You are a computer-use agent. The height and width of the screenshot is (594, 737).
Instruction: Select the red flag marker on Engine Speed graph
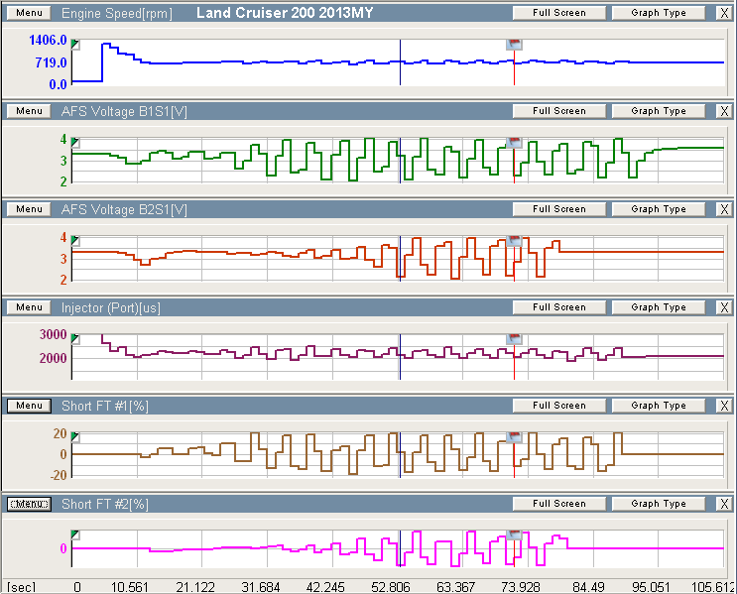(x=514, y=45)
